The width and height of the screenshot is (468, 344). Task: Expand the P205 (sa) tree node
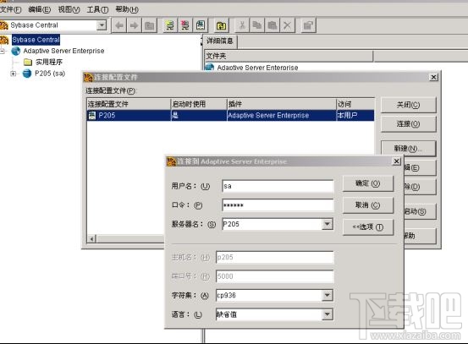[x=14, y=74]
